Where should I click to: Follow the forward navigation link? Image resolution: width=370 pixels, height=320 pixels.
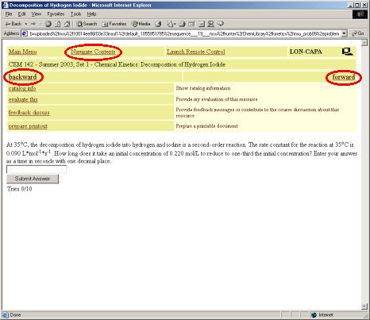pyautogui.click(x=344, y=77)
